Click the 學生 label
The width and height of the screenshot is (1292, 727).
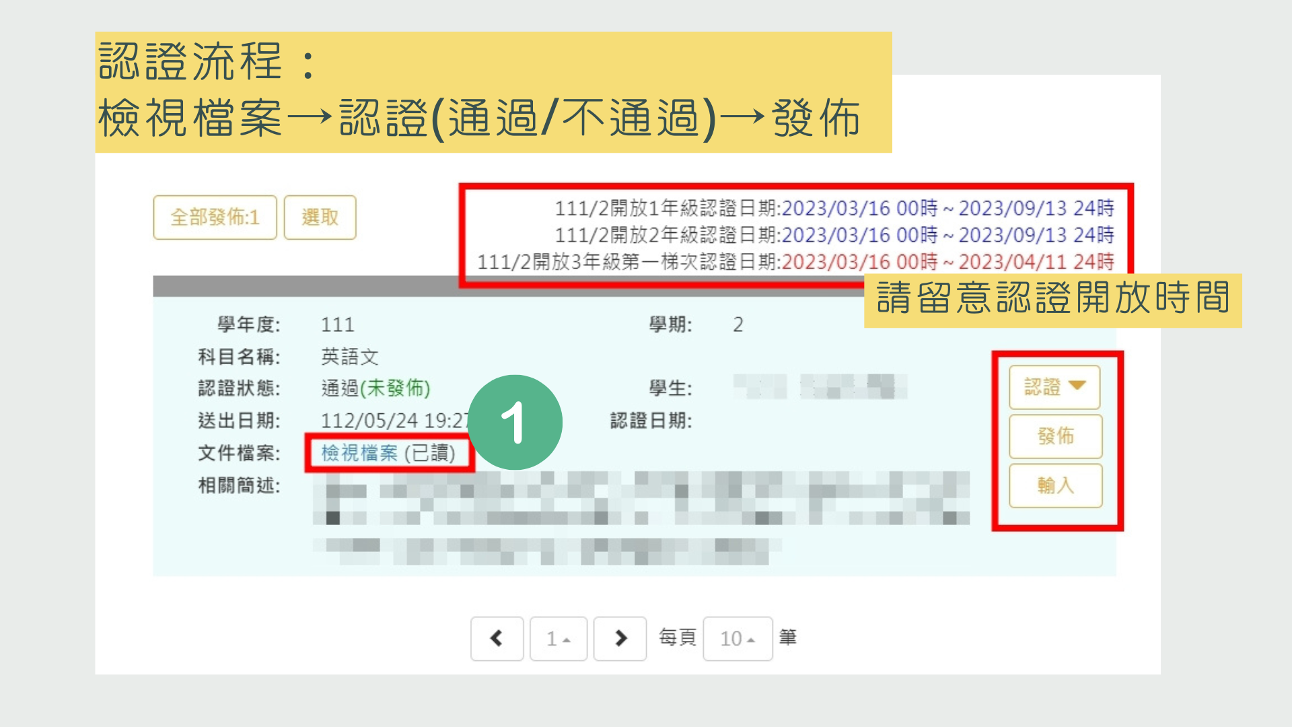(x=670, y=388)
